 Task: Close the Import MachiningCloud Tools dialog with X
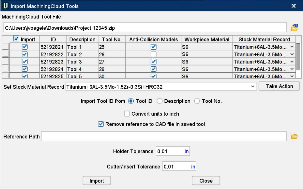point(294,6)
